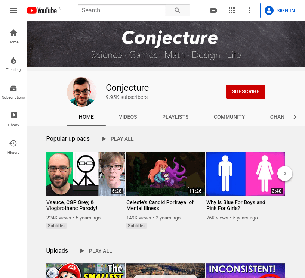This screenshot has width=305, height=278.
Task: Click the search magnifier button
Action: click(178, 10)
